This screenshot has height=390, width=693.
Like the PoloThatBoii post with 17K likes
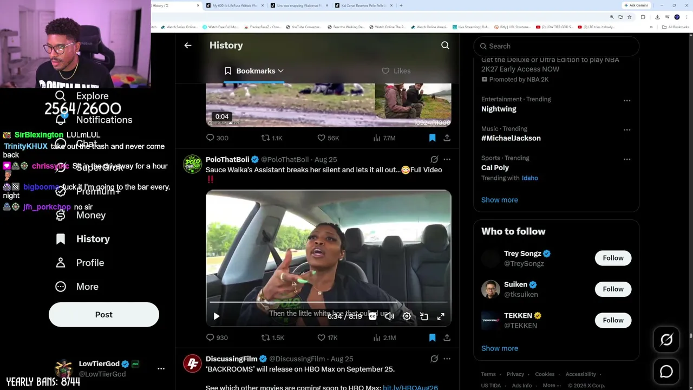(328, 337)
